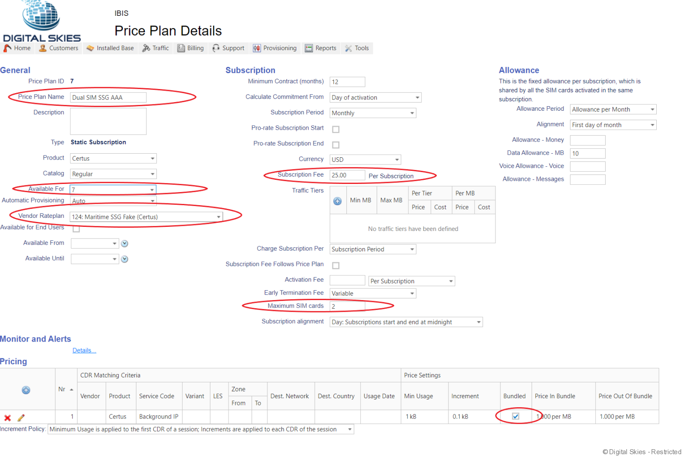The height and width of the screenshot is (456, 682).
Task: Open the Available Until date picker icon
Action: click(x=125, y=259)
